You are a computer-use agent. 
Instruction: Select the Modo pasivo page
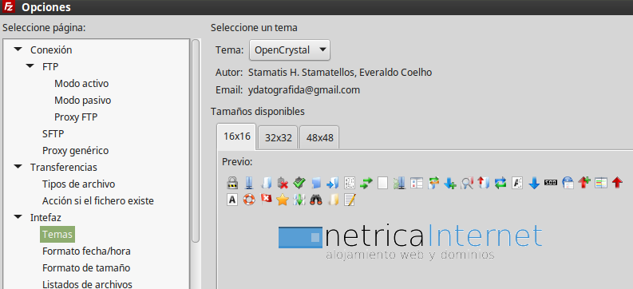(83, 100)
